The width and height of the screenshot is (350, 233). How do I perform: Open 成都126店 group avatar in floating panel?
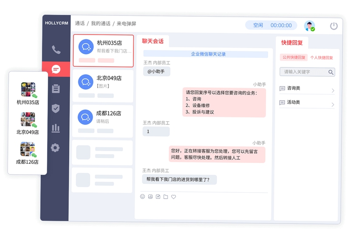click(x=28, y=149)
